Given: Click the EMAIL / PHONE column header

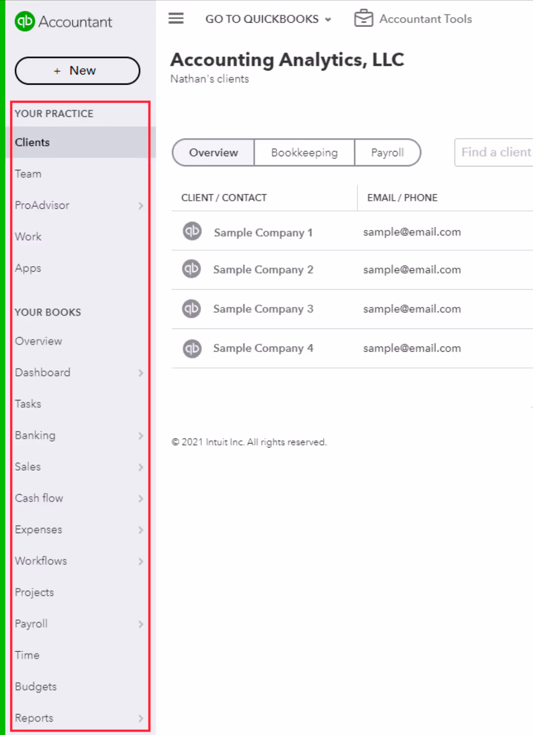Looking at the screenshot, I should click(x=402, y=198).
